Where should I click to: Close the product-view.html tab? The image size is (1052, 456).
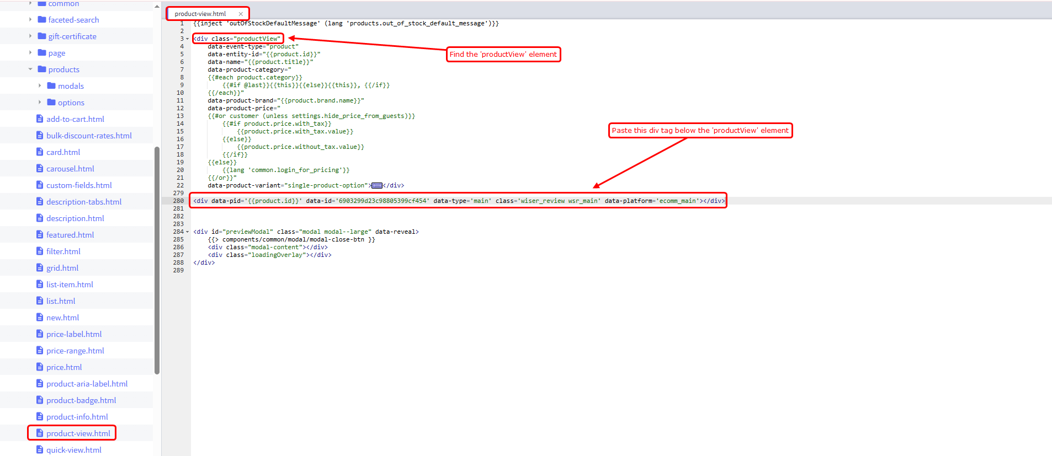coord(241,14)
